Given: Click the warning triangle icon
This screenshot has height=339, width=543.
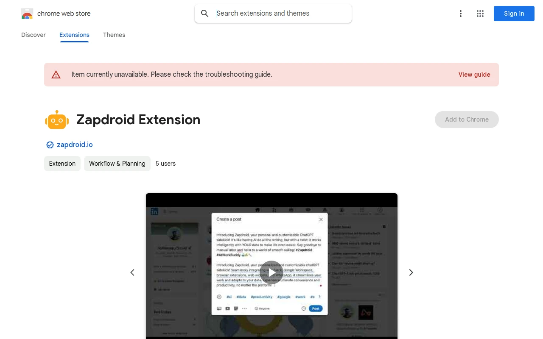Looking at the screenshot, I should tap(56, 74).
